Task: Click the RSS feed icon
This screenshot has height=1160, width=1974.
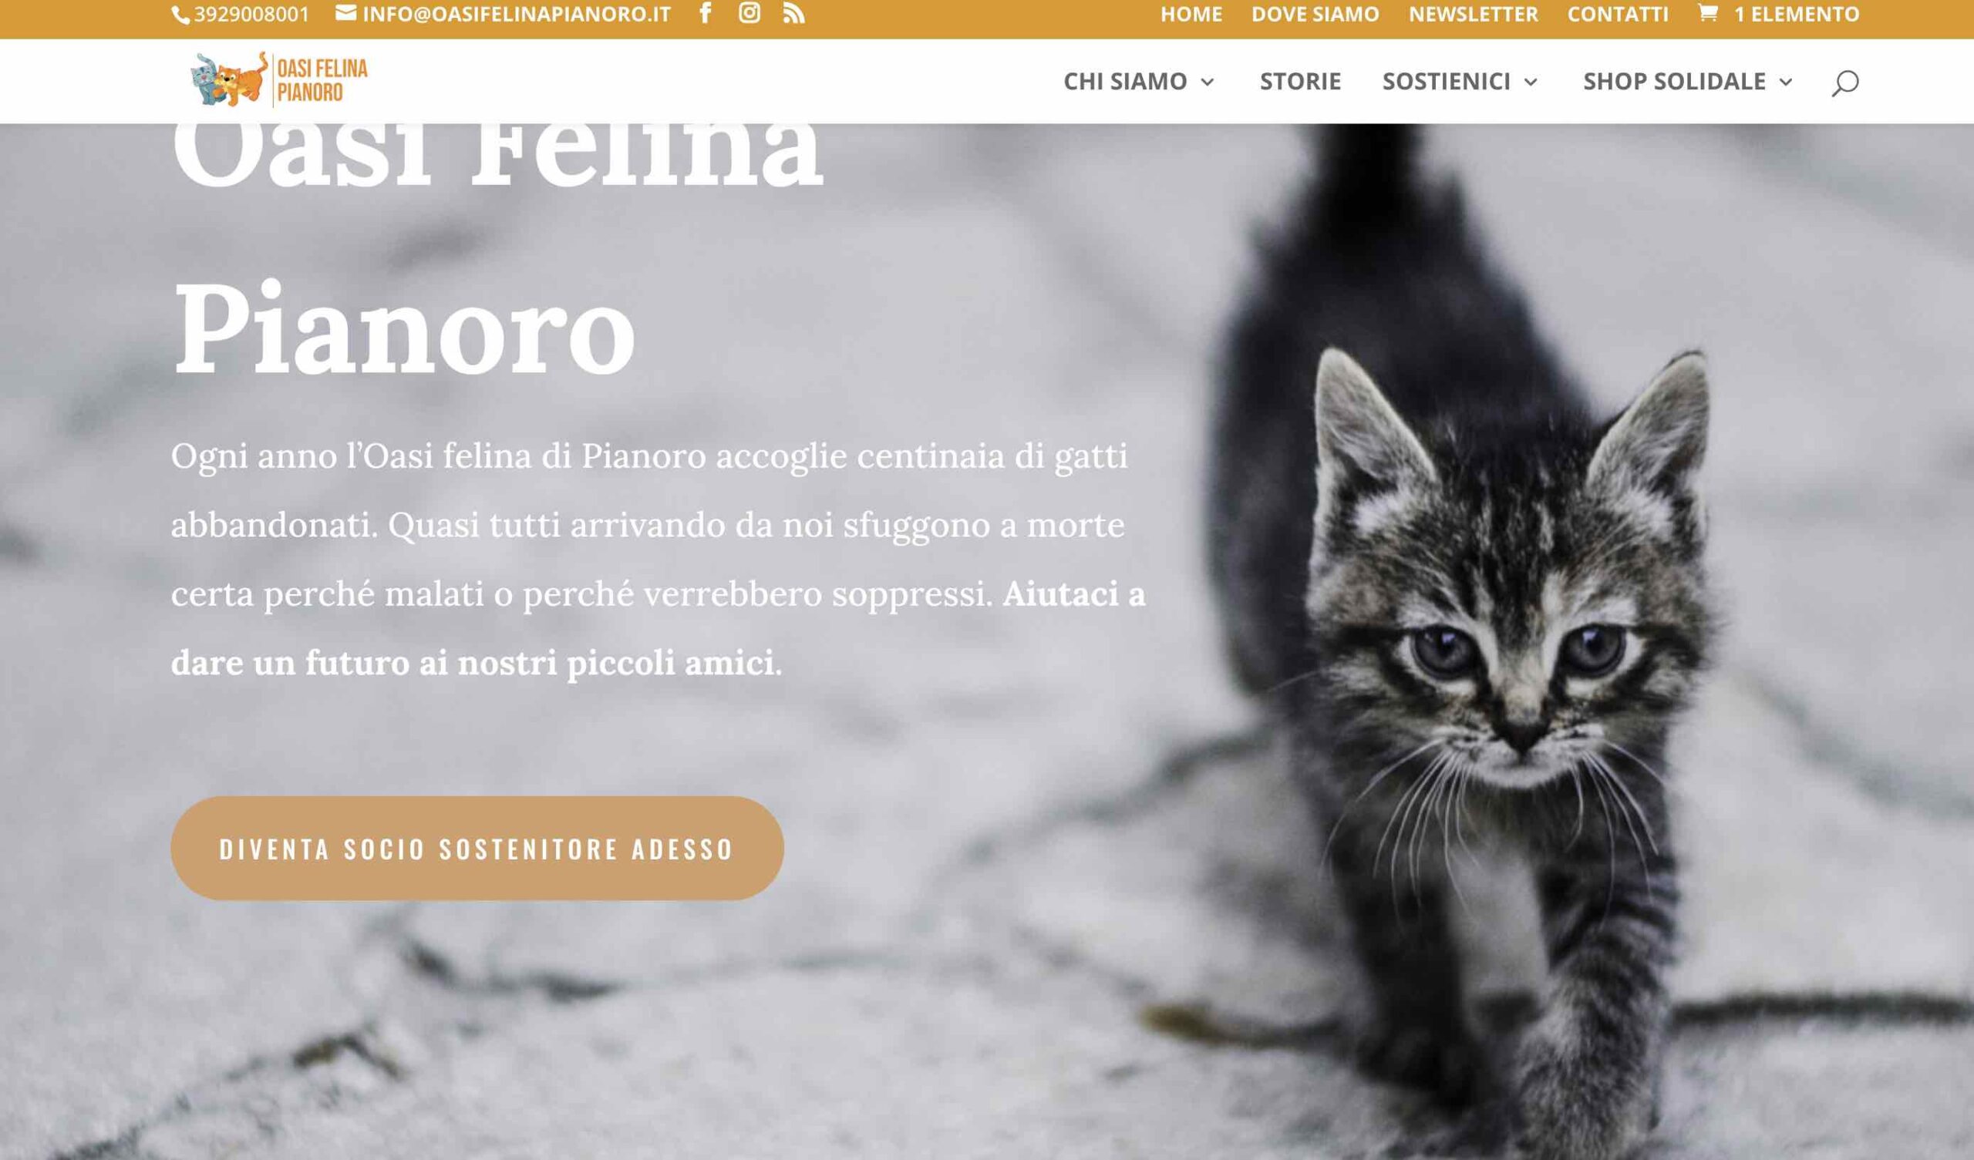Action: point(794,13)
